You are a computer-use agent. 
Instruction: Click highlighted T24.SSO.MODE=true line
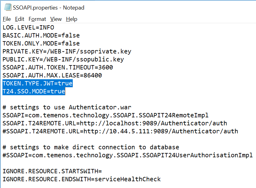[x=34, y=91]
